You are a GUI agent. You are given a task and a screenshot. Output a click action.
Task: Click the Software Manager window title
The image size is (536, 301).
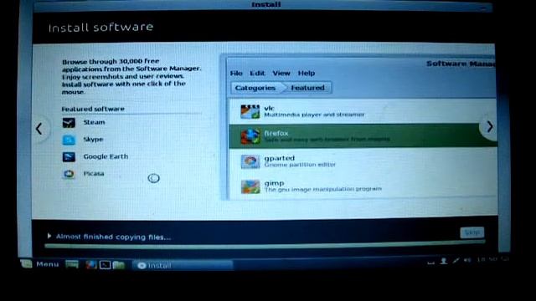tap(461, 64)
